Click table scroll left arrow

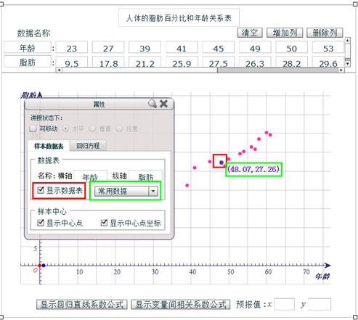coord(59,70)
